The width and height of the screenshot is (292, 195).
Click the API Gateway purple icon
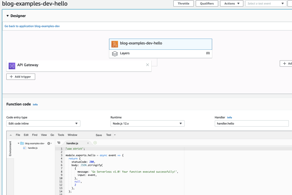pyautogui.click(x=12, y=66)
